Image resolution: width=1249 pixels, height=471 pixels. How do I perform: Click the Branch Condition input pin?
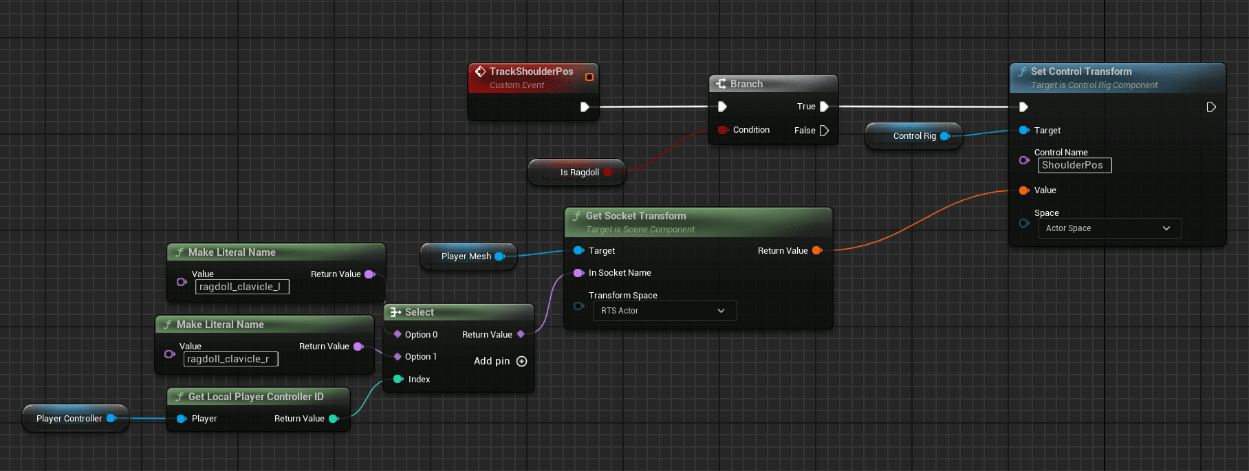723,130
